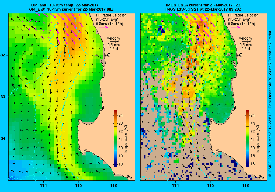Click the black velocity arrow in left legend
275x192 pixels.
(x=114, y=42)
